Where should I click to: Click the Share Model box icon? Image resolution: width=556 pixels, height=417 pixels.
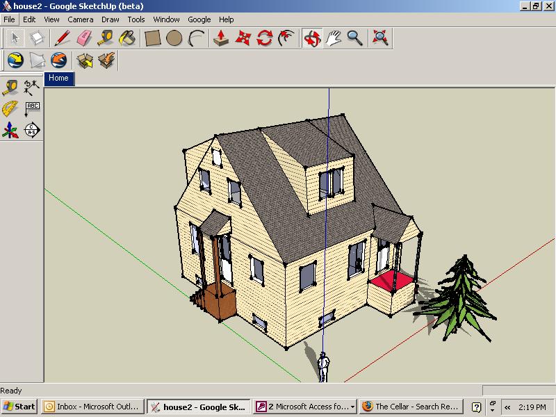[x=106, y=60]
